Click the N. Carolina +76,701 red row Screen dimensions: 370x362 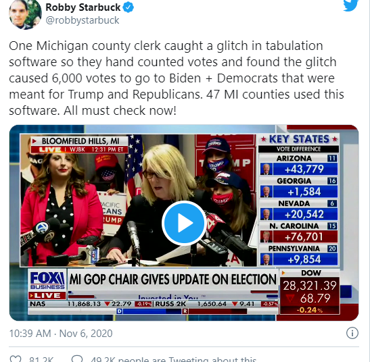299,232
